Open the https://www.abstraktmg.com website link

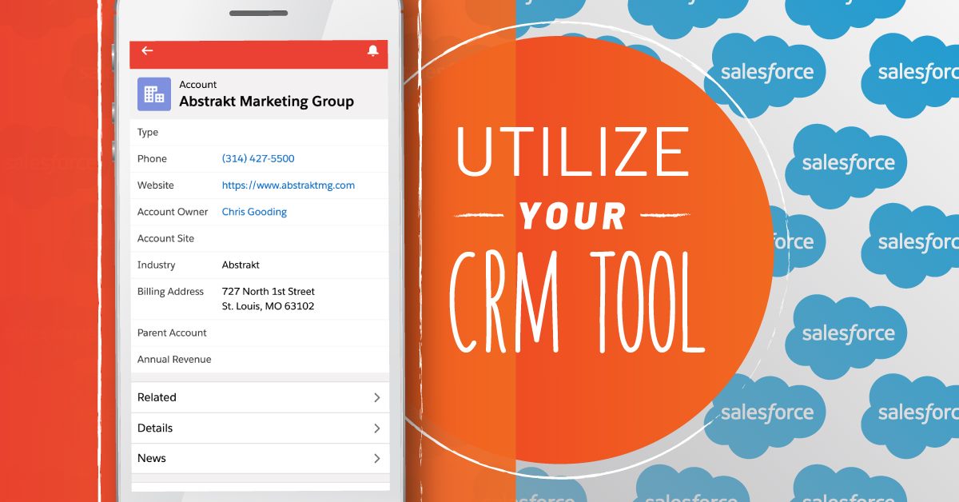pyautogui.click(x=288, y=185)
